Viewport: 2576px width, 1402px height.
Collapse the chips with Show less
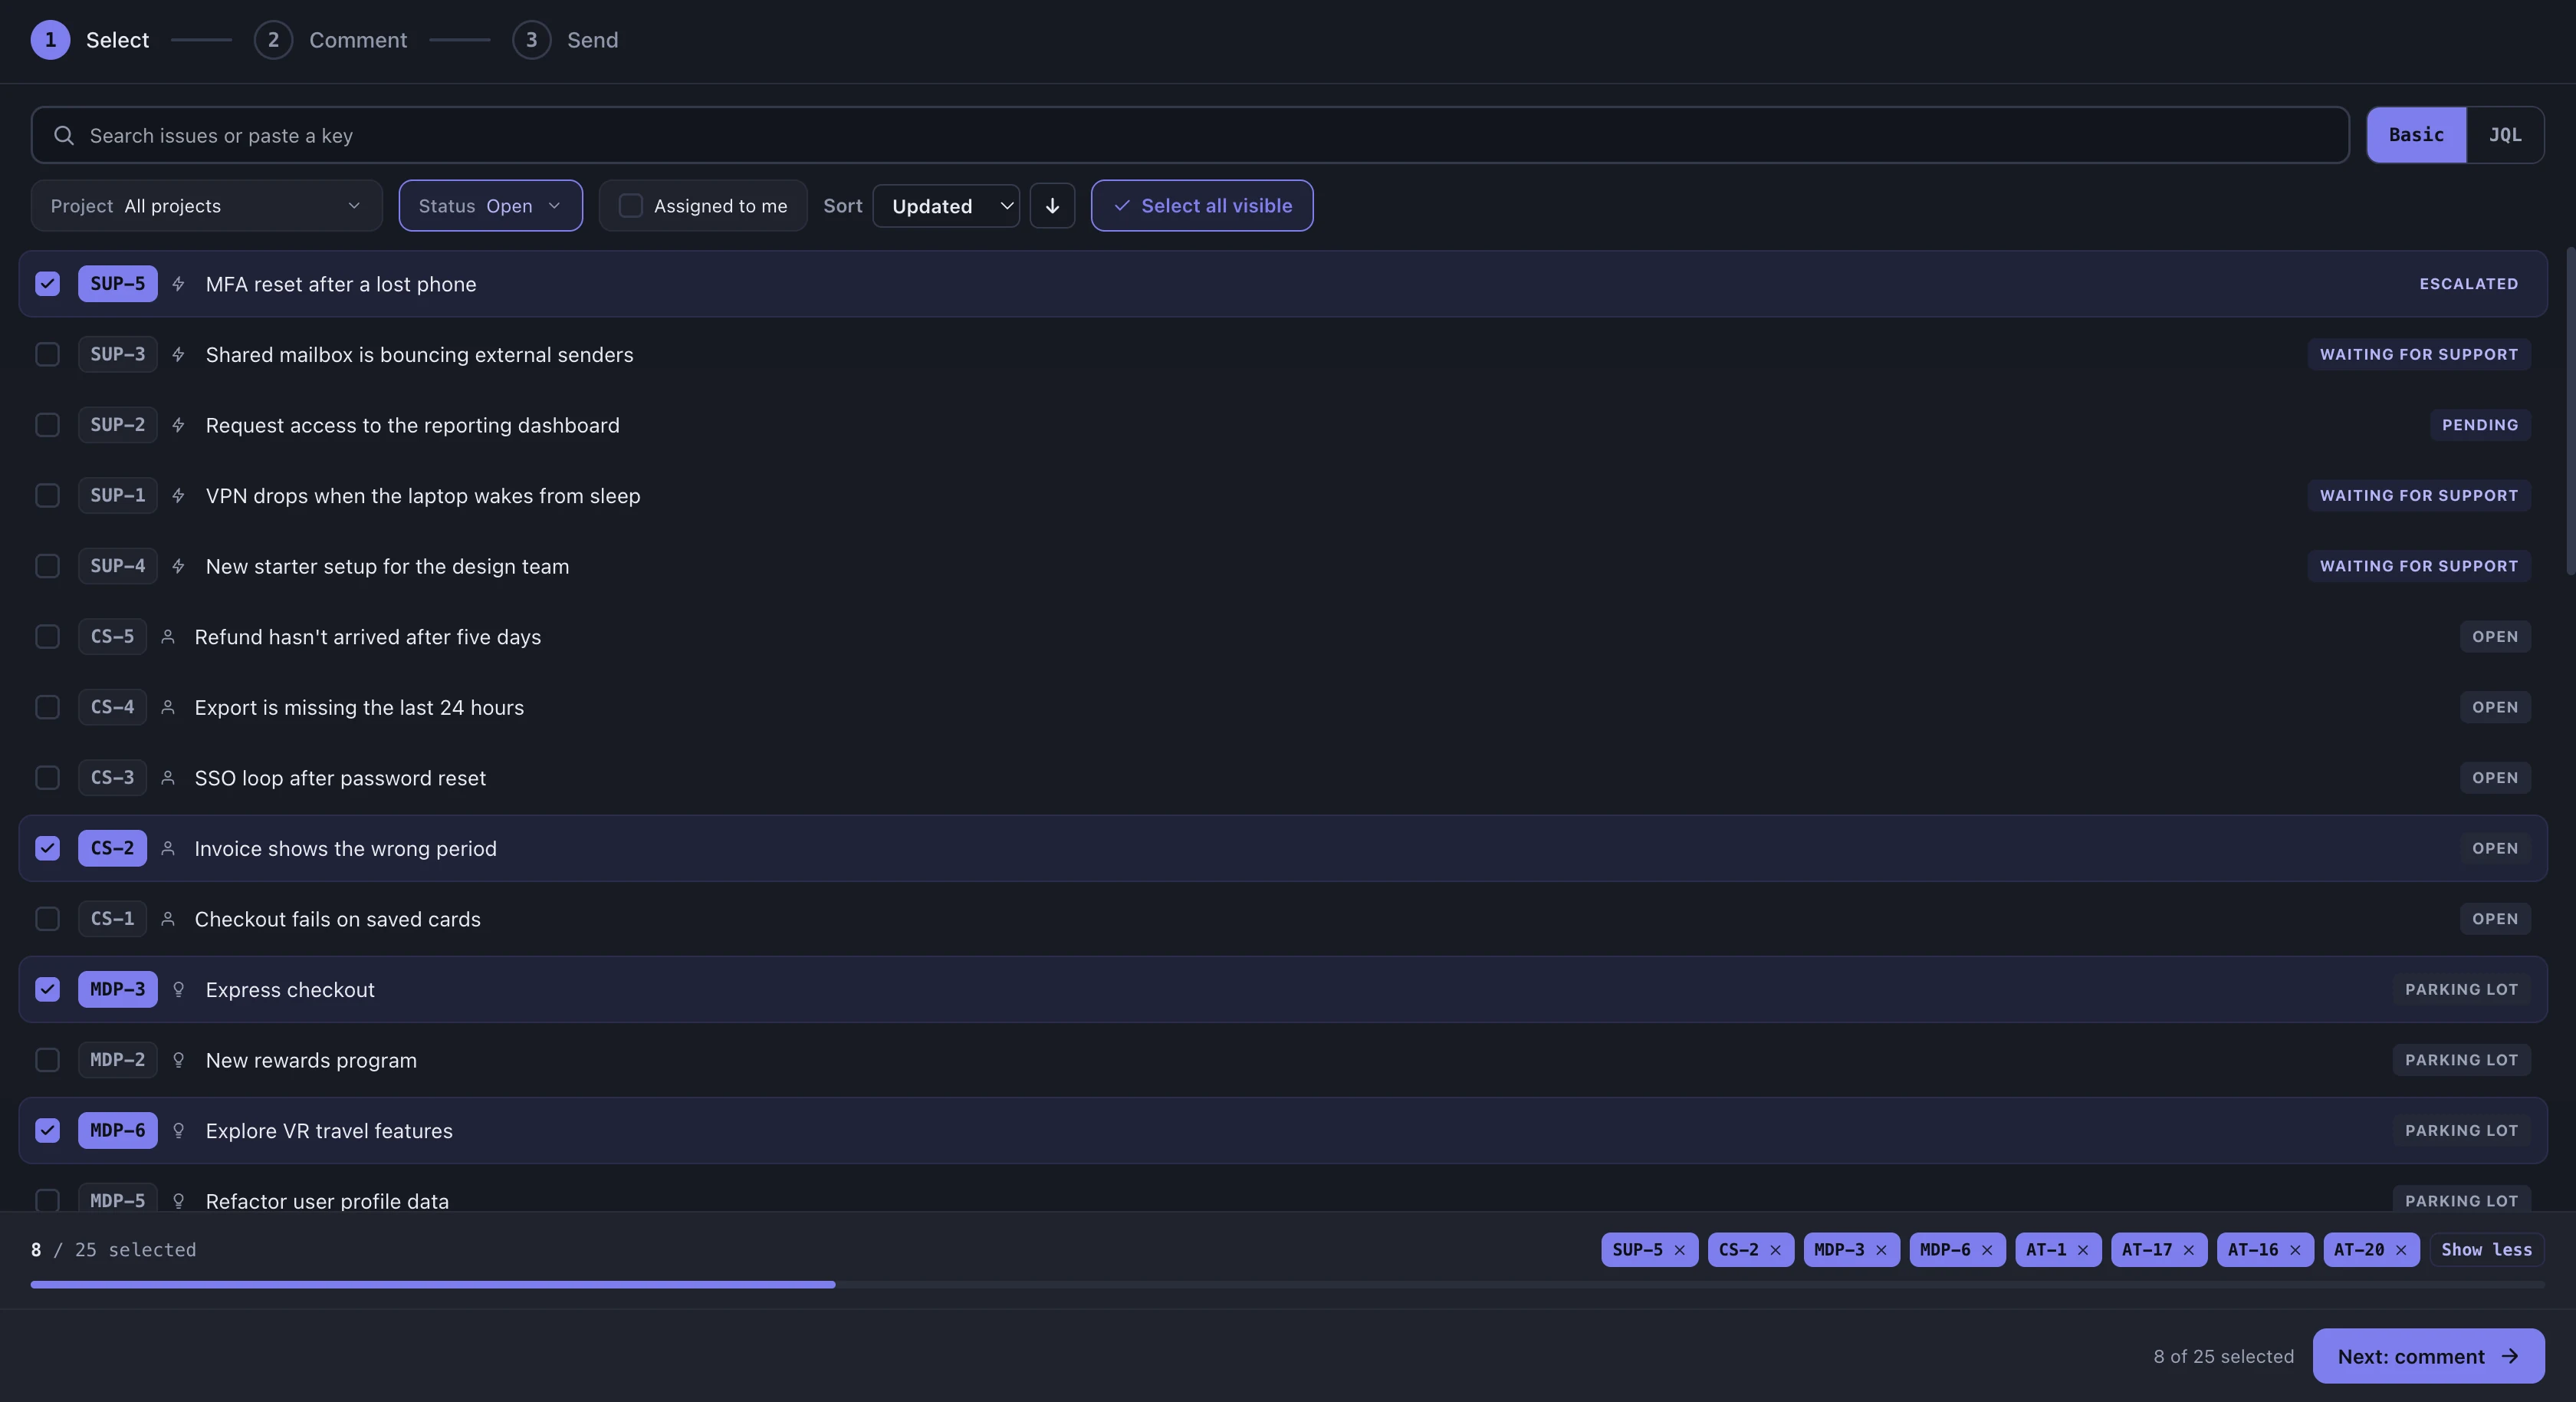2486,1250
